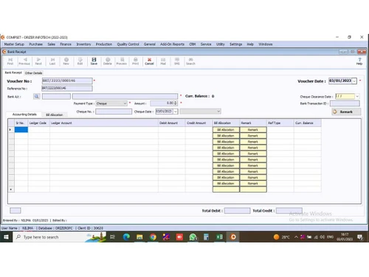
Task: Click second row Remark grid button
Action: pos(253,136)
